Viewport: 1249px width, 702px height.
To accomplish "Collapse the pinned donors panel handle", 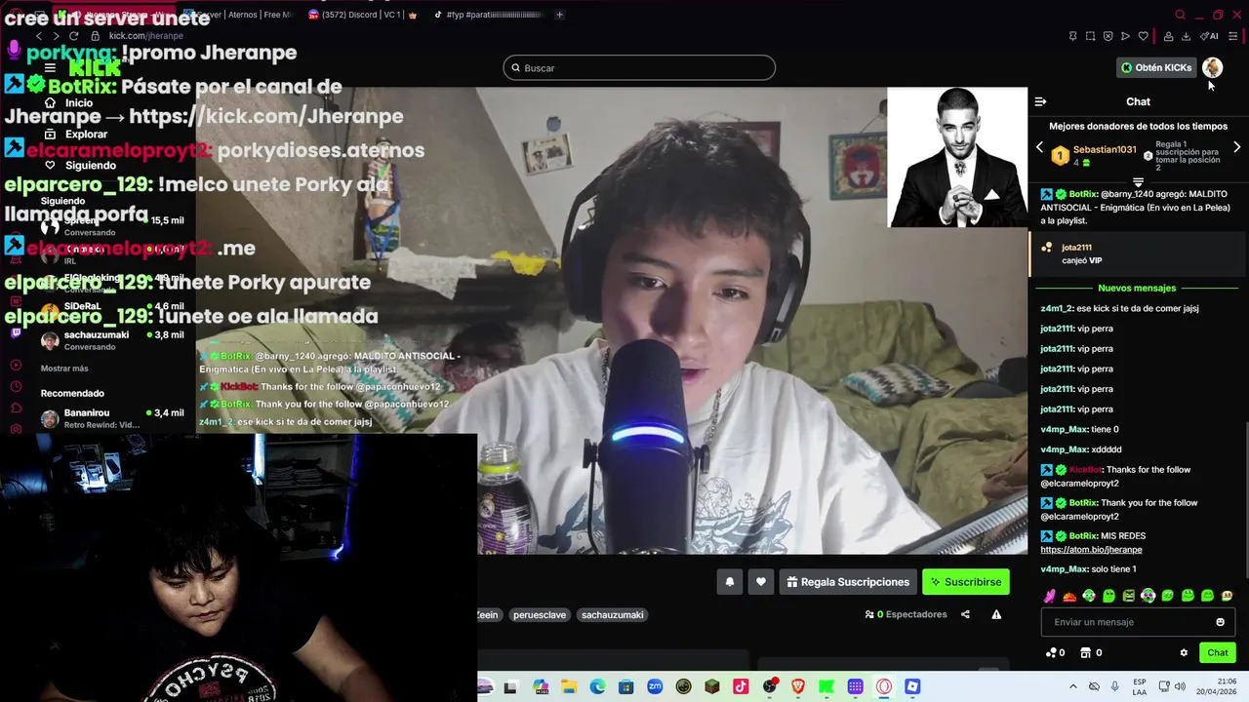I will [x=1138, y=181].
